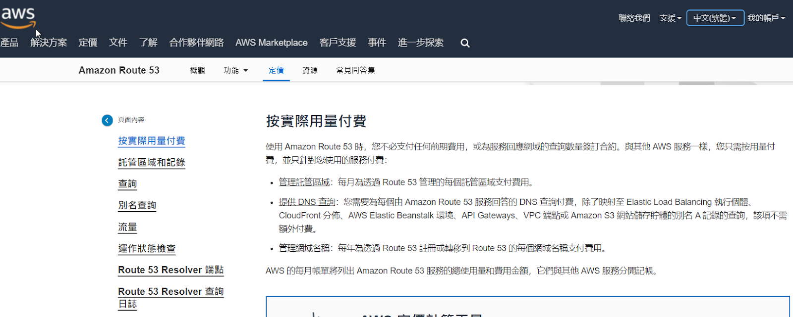
Task: Open the 中文(繁體) language selector
Action: pyautogui.click(x=715, y=18)
